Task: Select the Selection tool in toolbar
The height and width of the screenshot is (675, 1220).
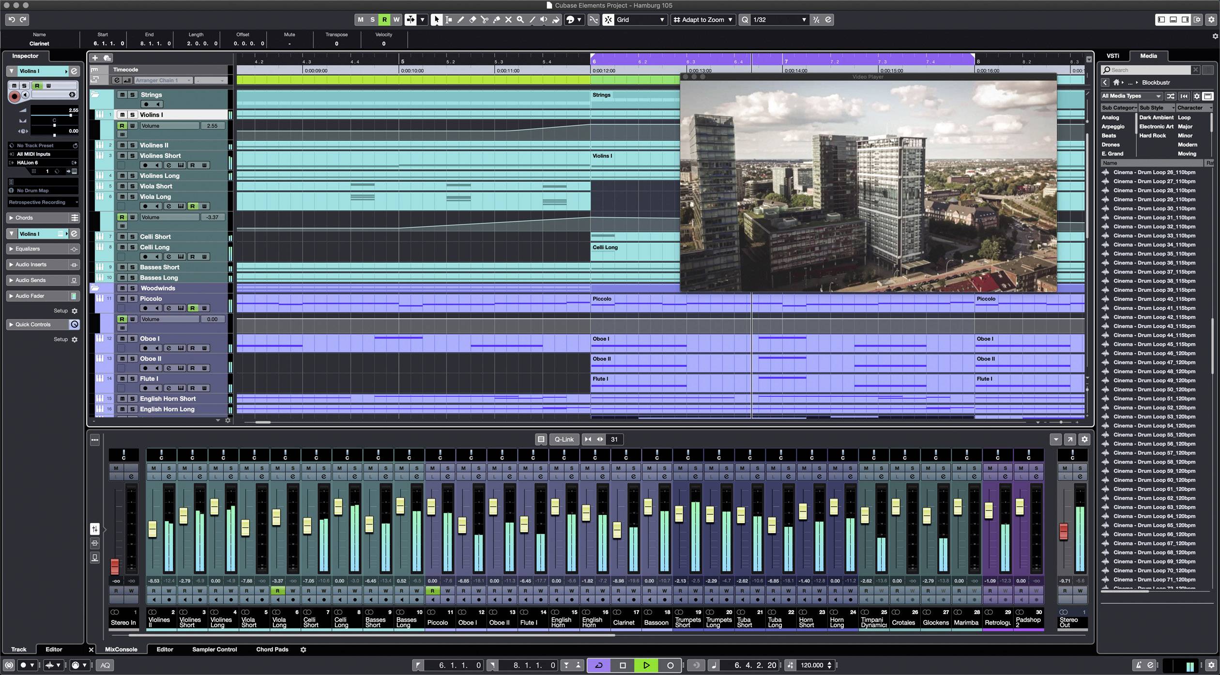Action: coord(436,19)
